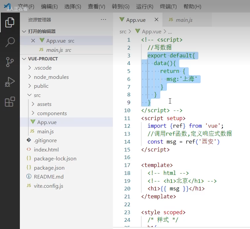The height and width of the screenshot is (229, 250).
Task: Collapse the src folder
Action: pyautogui.click(x=67, y=95)
